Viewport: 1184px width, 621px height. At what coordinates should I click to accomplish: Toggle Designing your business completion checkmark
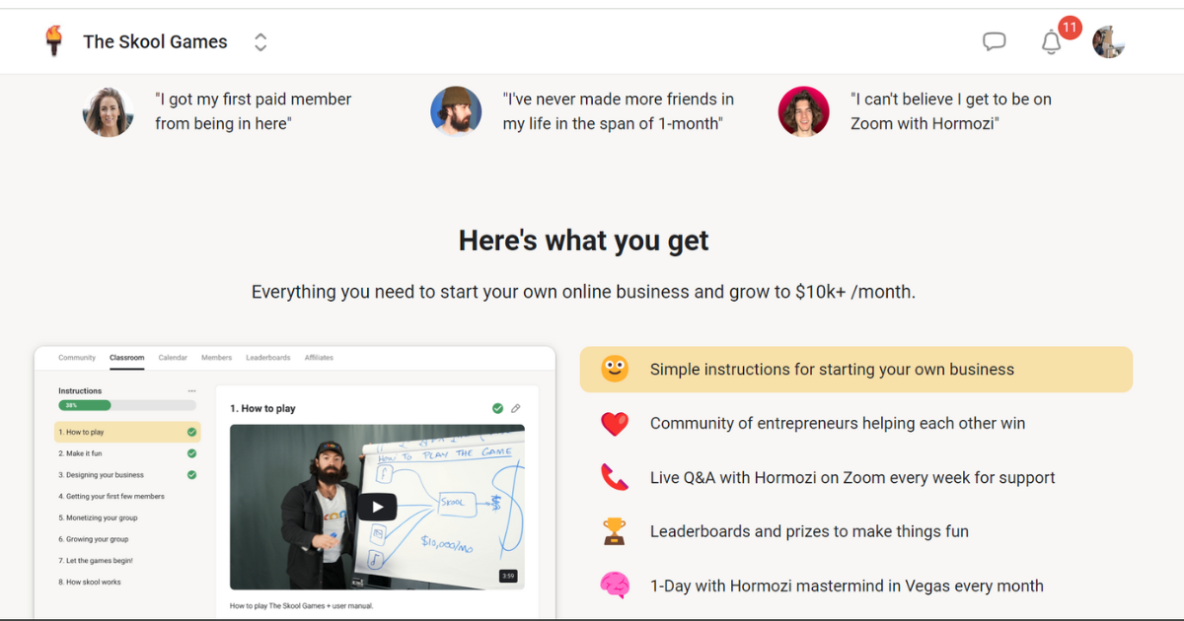191,475
